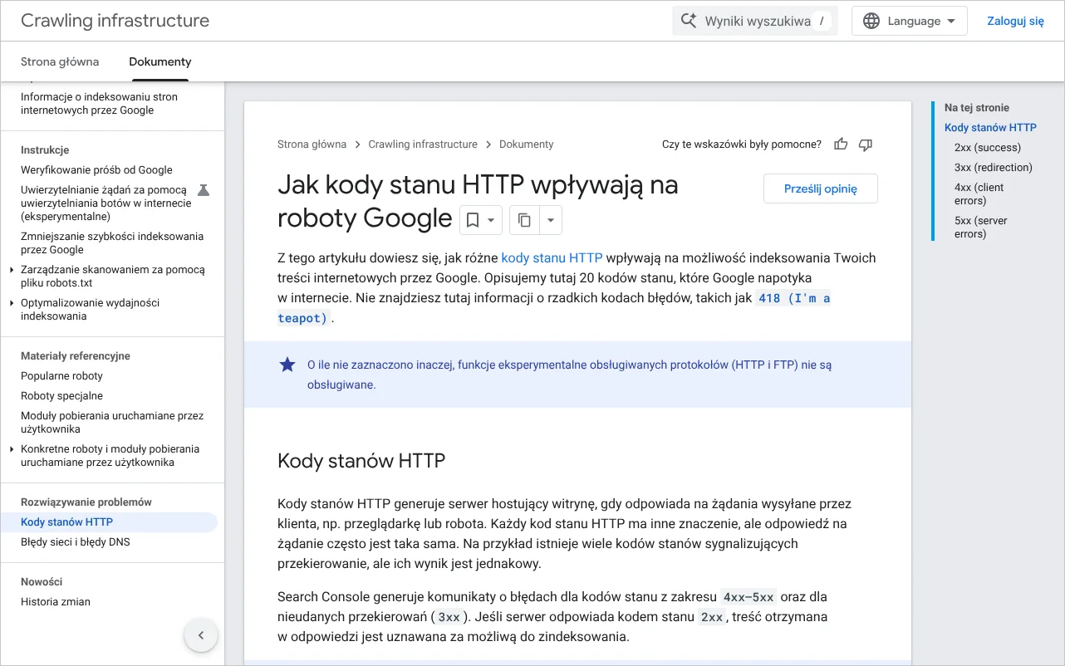This screenshot has width=1065, height=666.
Task: Open Popularne roboty in the sidebar
Action: tap(61, 376)
